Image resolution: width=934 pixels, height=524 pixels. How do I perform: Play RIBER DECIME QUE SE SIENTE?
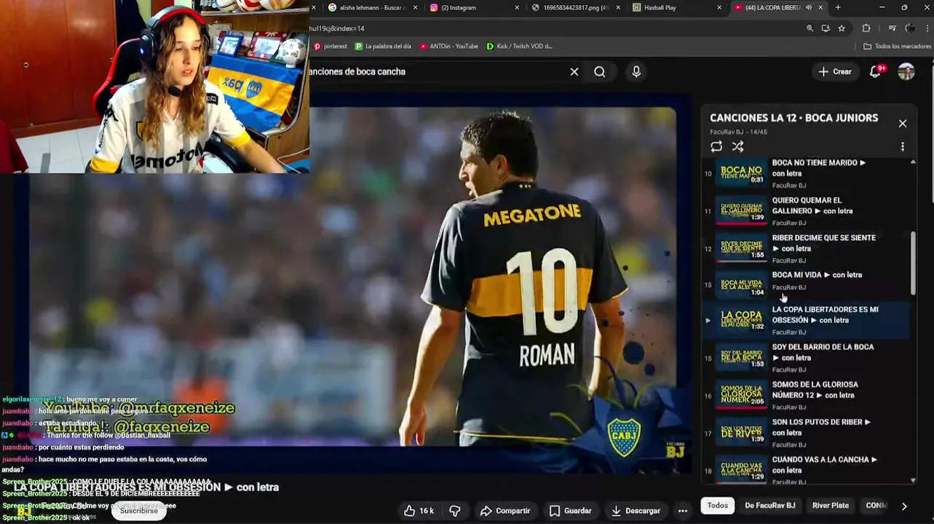(x=807, y=248)
